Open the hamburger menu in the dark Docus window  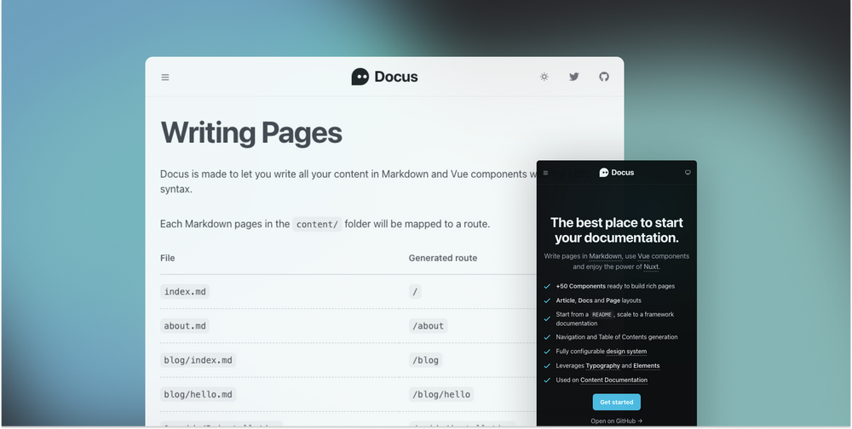click(545, 174)
